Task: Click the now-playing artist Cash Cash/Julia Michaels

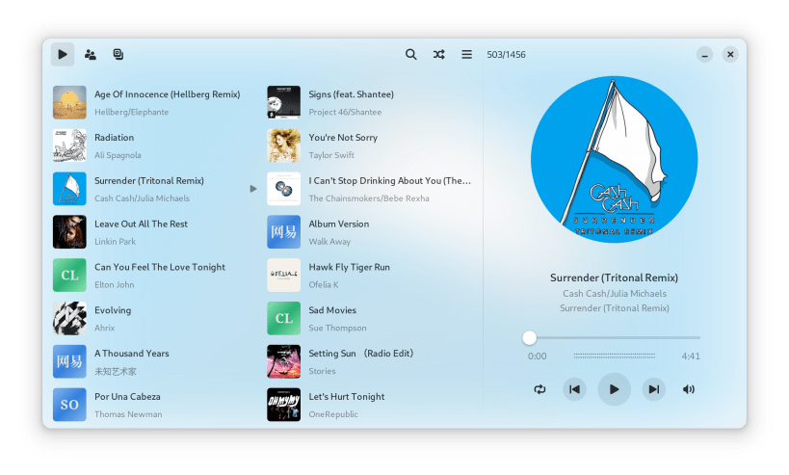Action: (615, 293)
